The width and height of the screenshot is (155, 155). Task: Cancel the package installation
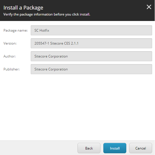(x=141, y=148)
